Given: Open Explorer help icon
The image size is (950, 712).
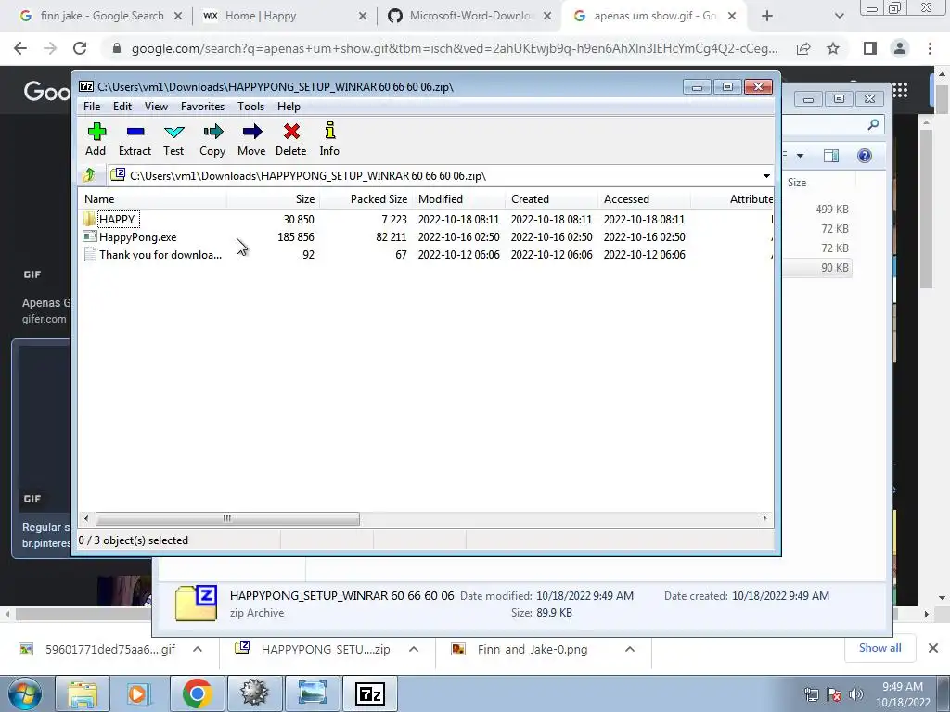Looking at the screenshot, I should point(865,156).
